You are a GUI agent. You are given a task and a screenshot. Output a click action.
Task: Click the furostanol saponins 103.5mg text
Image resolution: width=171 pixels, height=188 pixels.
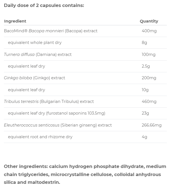point(76,113)
